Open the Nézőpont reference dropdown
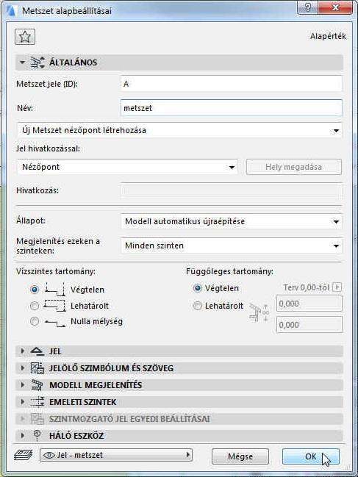 [x=127, y=167]
